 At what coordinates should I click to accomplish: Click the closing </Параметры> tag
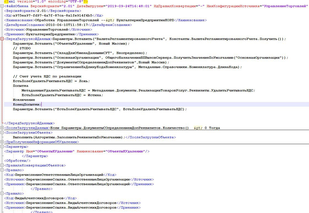pos(35,156)
